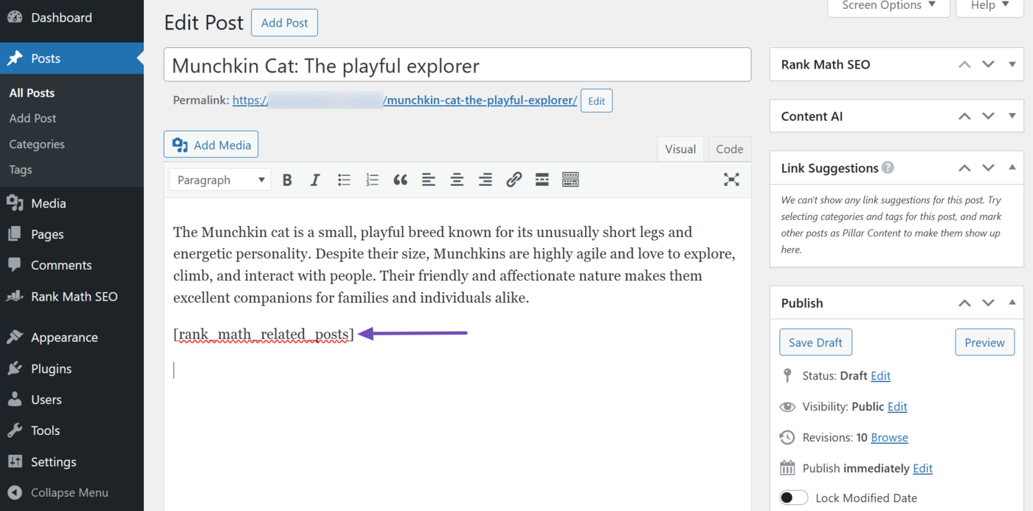Open the Screen Options dropdown

pos(888,6)
